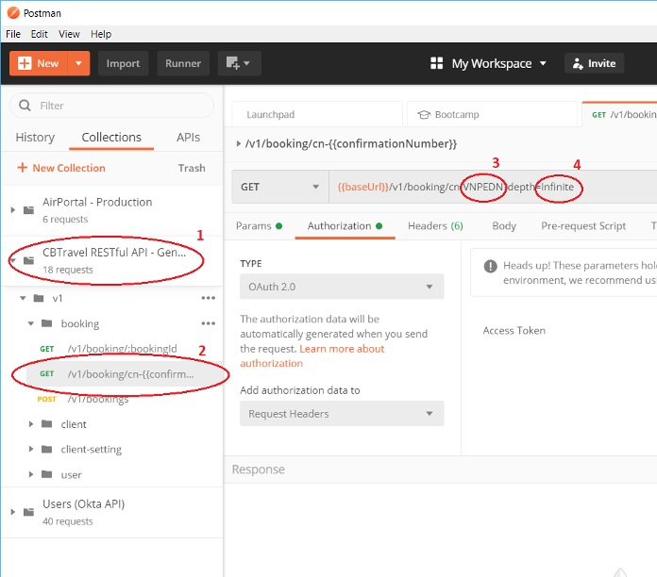Click the client folder icon
Screen dimensions: 657x577
[47, 424]
